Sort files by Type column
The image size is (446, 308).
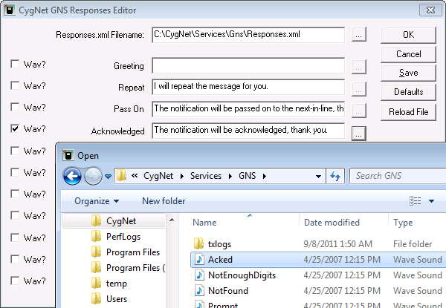[403, 223]
